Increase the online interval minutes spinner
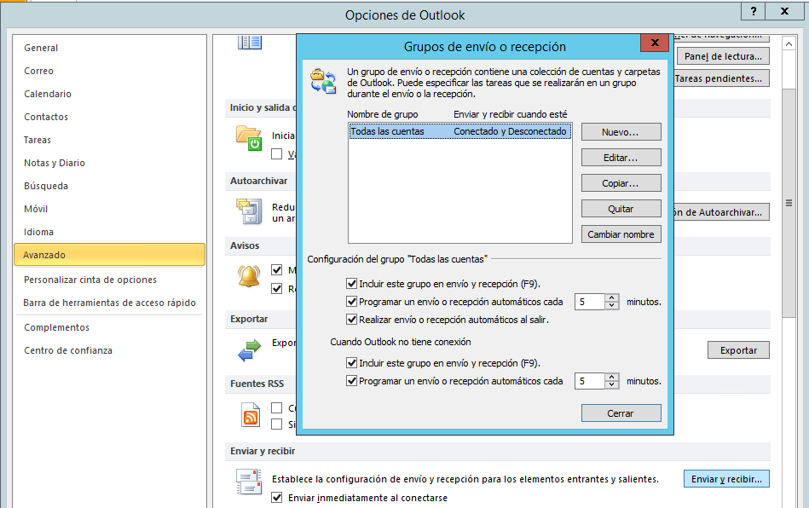The height and width of the screenshot is (508, 809). click(x=612, y=297)
